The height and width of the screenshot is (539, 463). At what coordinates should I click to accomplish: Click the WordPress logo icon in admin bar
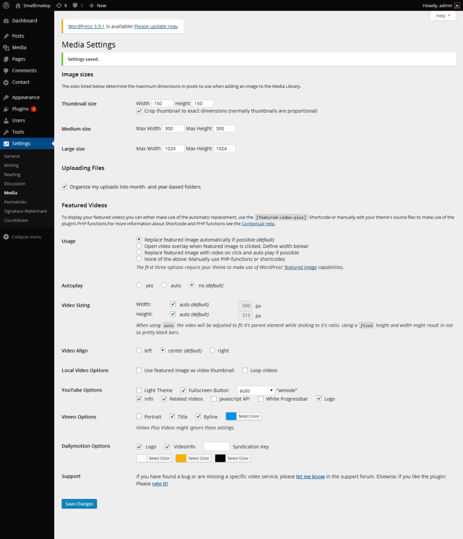[x=6, y=5]
